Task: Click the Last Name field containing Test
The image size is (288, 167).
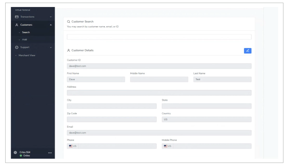Action: (x=222, y=79)
